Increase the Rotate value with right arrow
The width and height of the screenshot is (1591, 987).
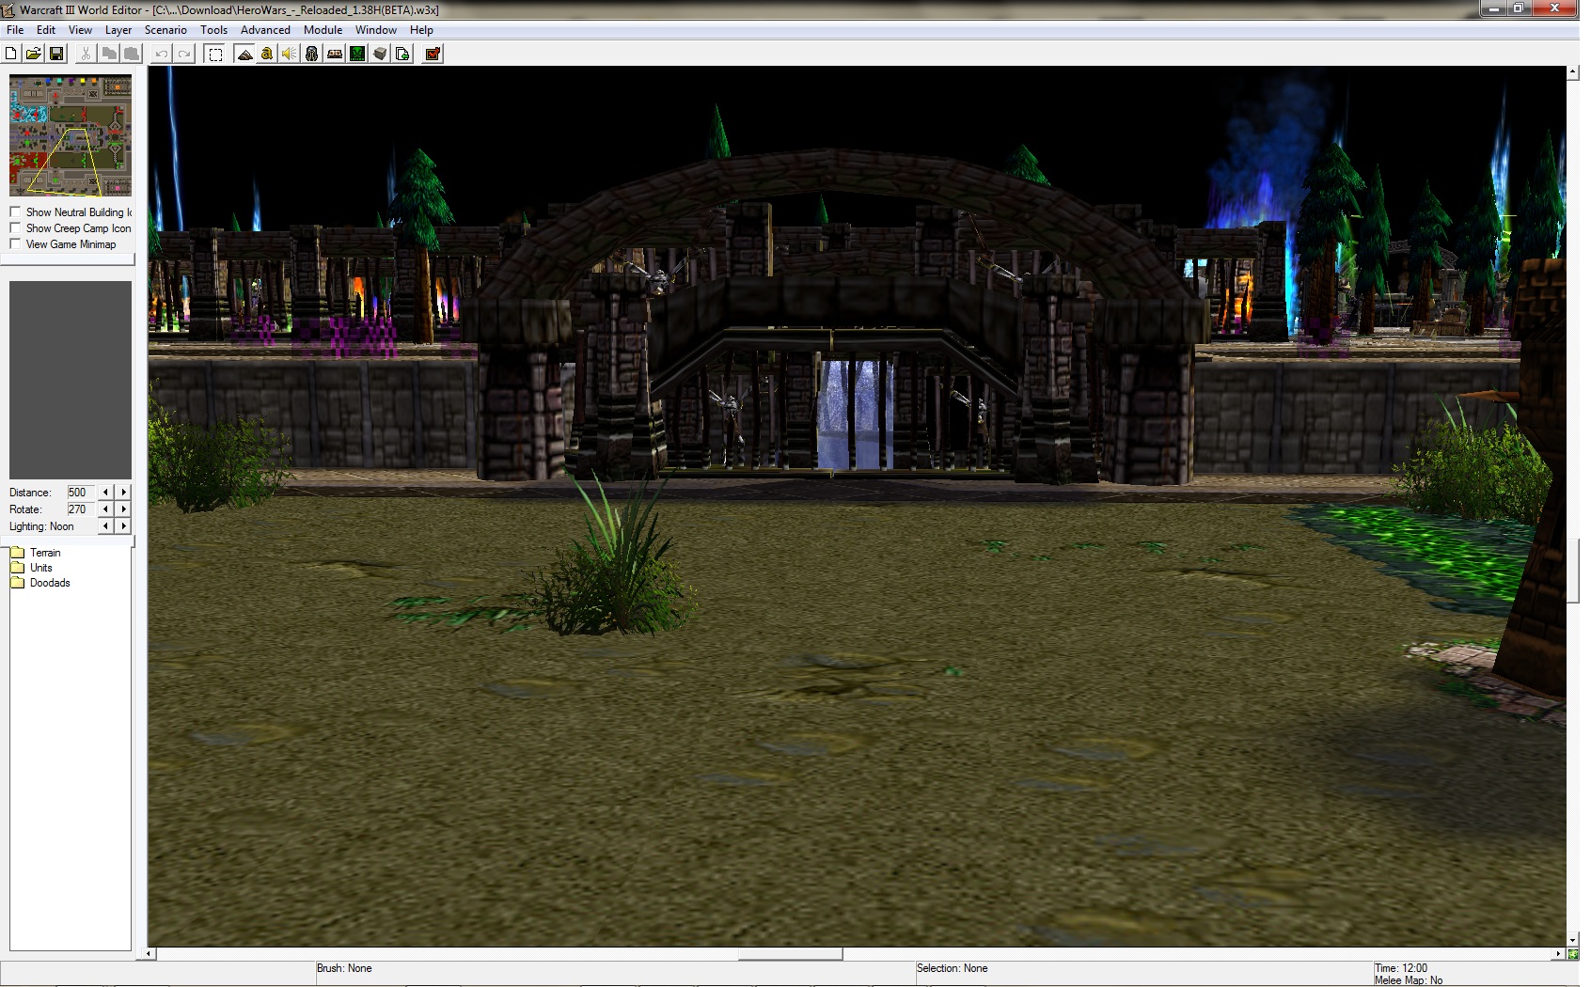pos(123,509)
